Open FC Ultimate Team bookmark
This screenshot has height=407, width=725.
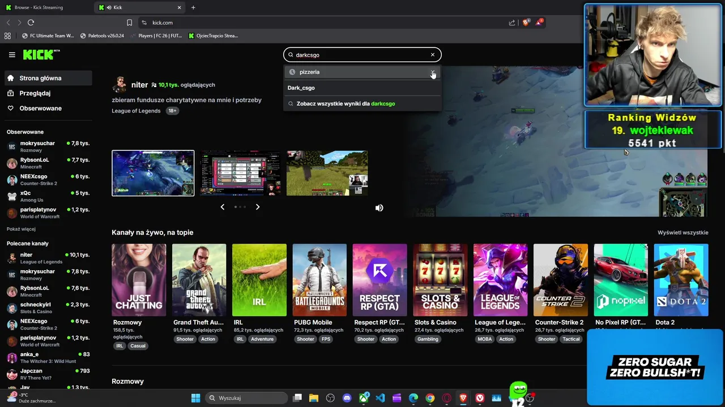click(48, 36)
